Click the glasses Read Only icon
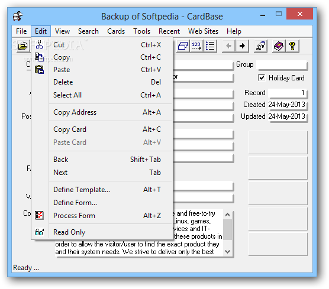 click(39, 232)
